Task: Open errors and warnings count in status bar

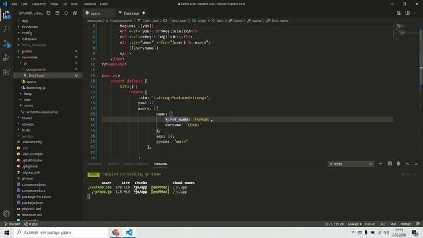Action: pos(32,224)
